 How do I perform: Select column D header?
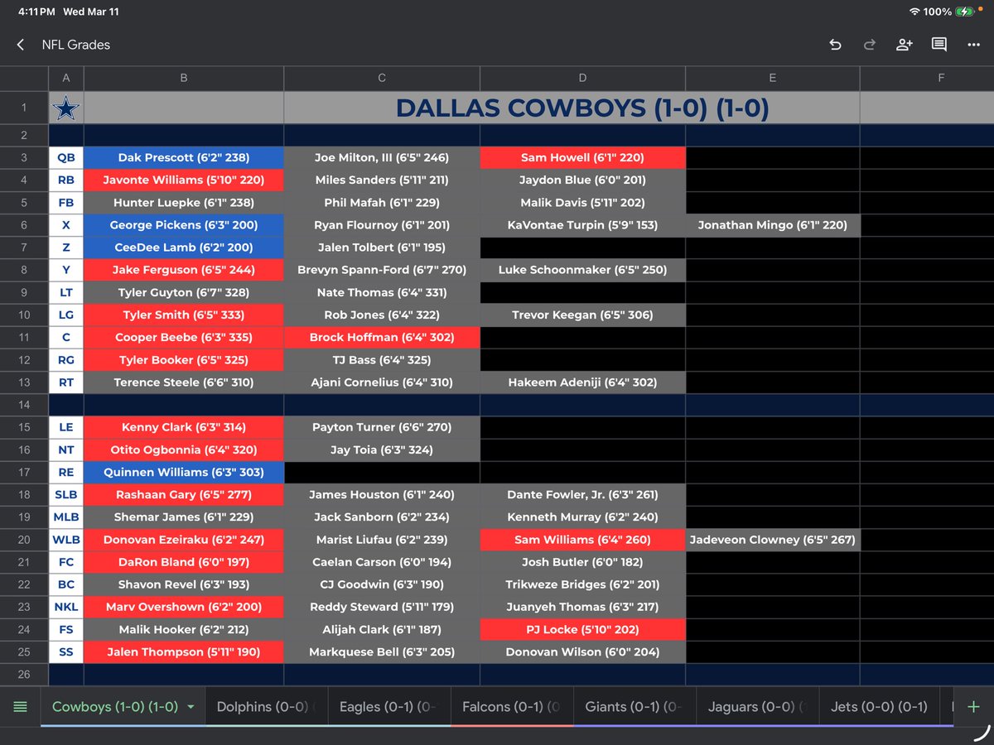click(583, 79)
